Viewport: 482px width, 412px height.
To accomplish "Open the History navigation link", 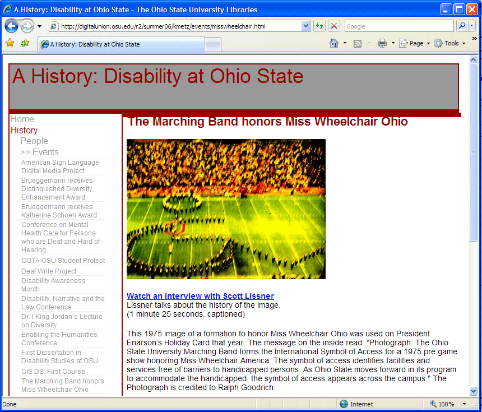I will click(24, 130).
